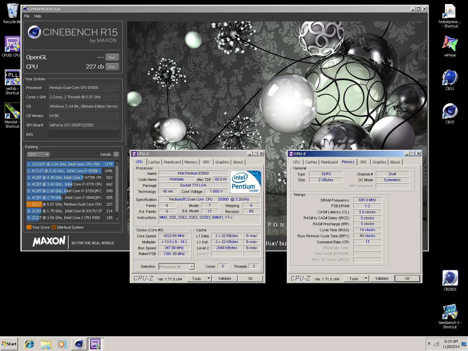Open About tab in left CPU-Z

(x=238, y=162)
